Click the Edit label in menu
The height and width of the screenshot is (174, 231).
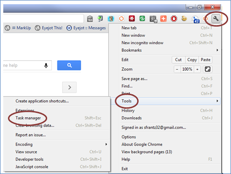[x=125, y=60]
